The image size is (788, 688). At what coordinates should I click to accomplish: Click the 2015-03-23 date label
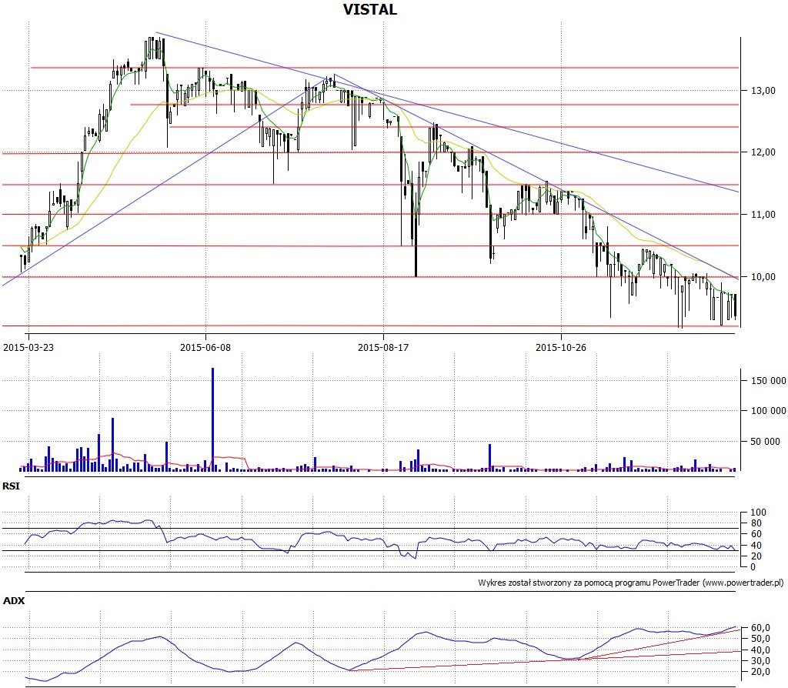click(28, 347)
